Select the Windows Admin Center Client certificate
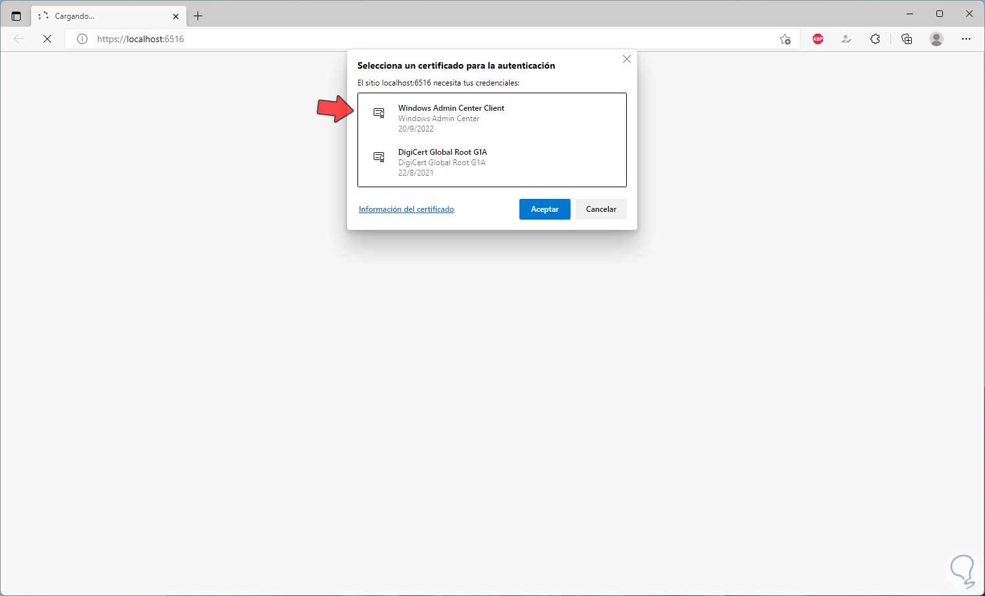Screen dimensions: 985x596 (492, 118)
